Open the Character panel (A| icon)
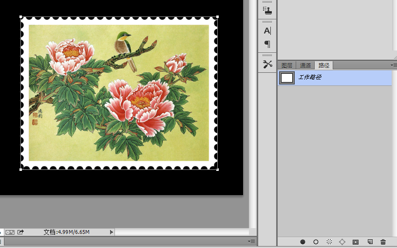Screen dimensions: 397x248 click(x=267, y=31)
